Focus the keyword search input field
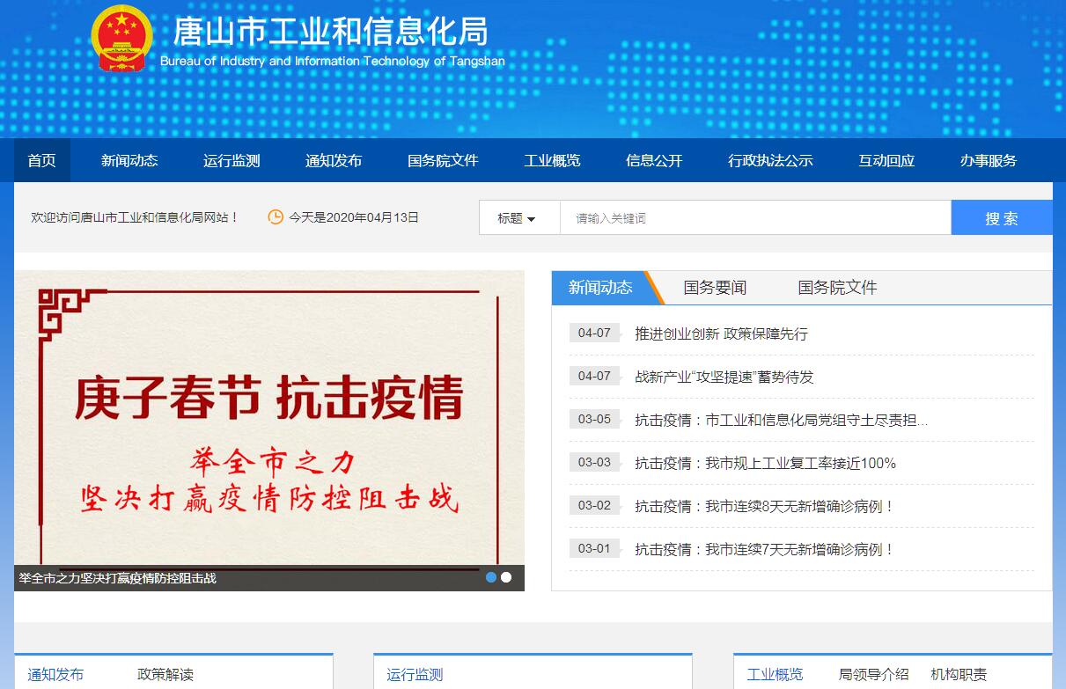This screenshot has height=689, width=1066. [754, 218]
